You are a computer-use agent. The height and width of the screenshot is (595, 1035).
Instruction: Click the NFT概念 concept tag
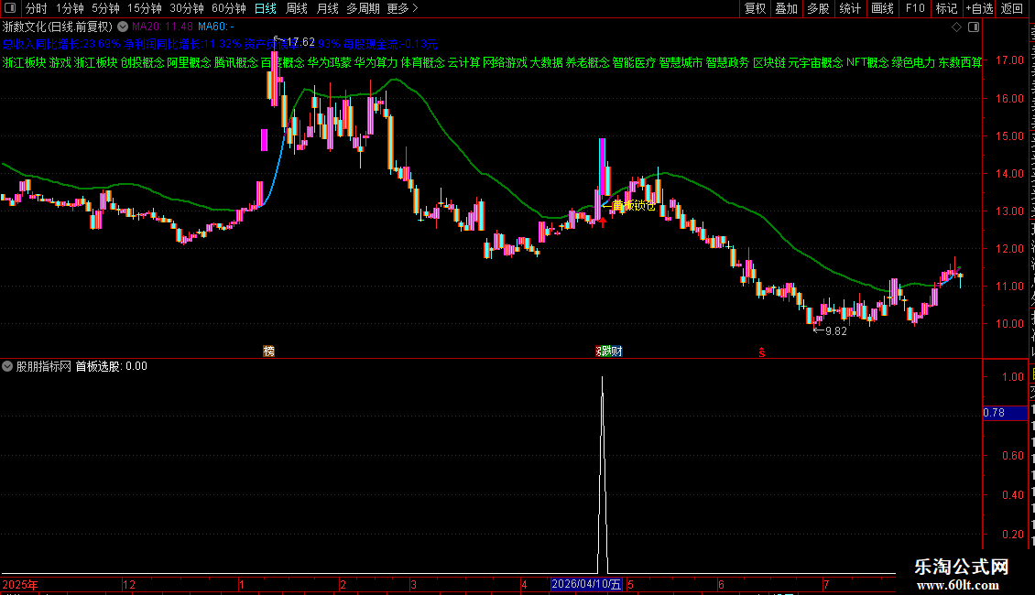pos(867,62)
